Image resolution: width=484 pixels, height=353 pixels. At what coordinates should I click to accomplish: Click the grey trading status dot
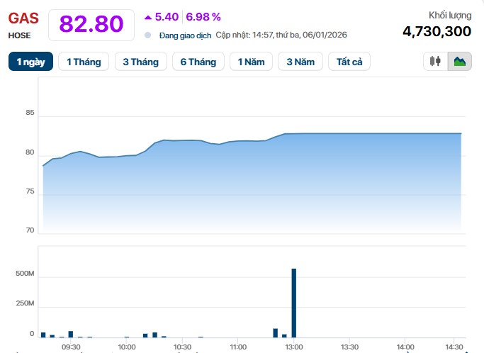point(147,35)
